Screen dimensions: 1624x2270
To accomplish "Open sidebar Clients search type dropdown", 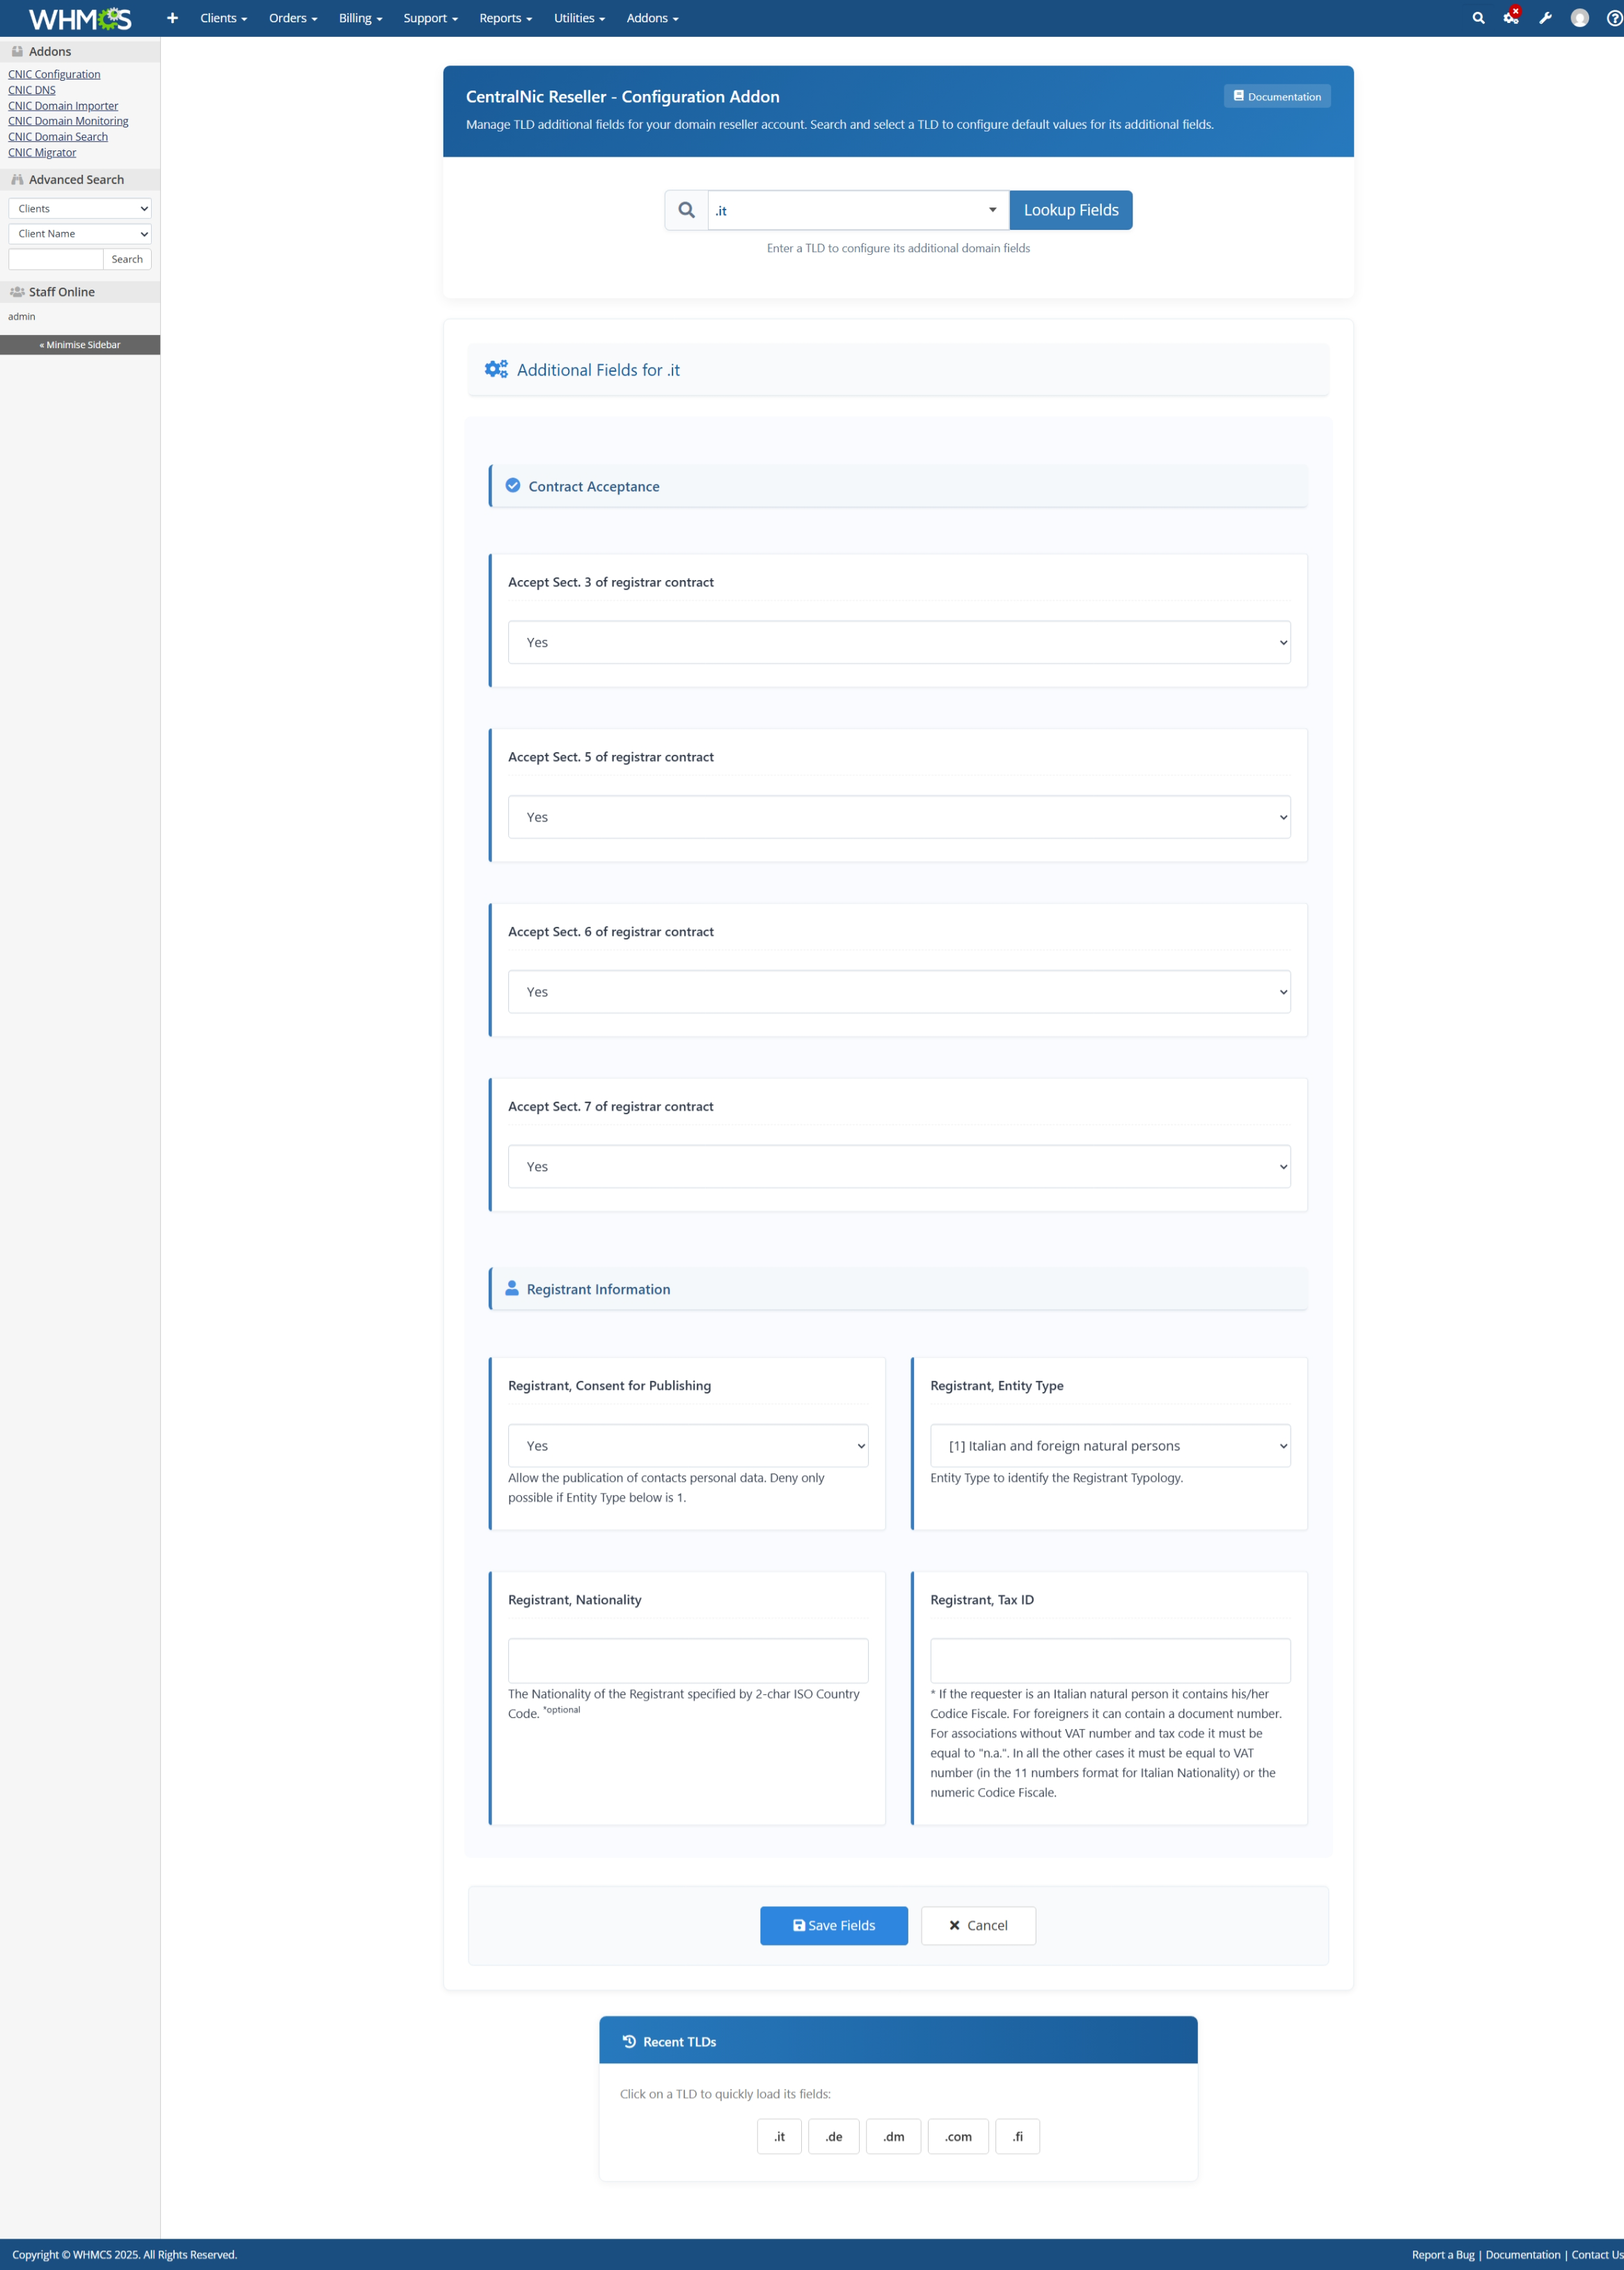I will tap(80, 208).
